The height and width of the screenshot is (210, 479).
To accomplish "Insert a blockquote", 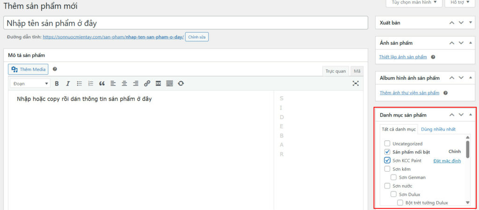I will tap(102, 84).
